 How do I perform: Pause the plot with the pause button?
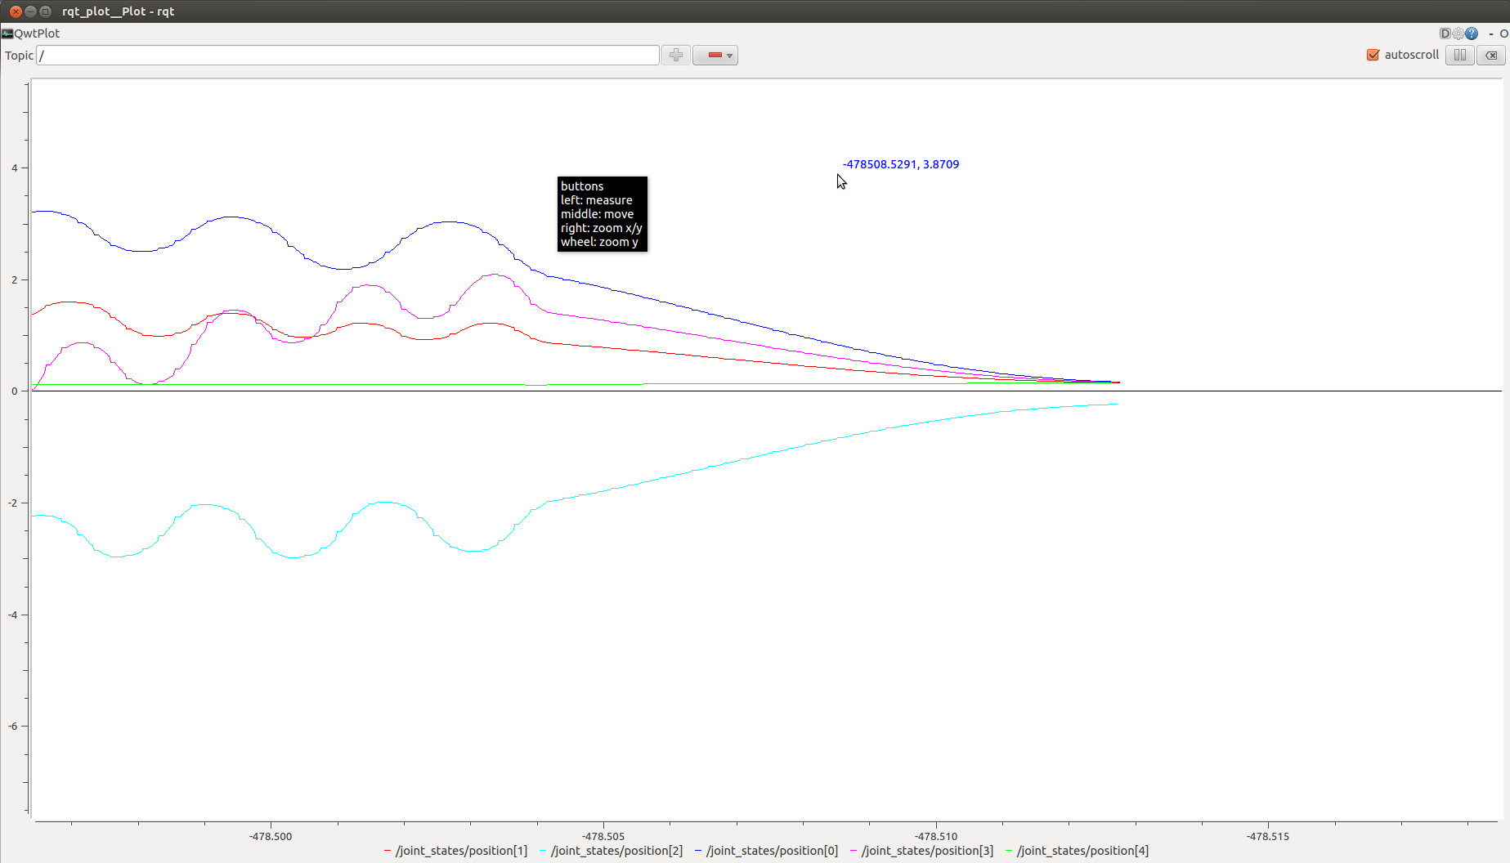(1459, 55)
